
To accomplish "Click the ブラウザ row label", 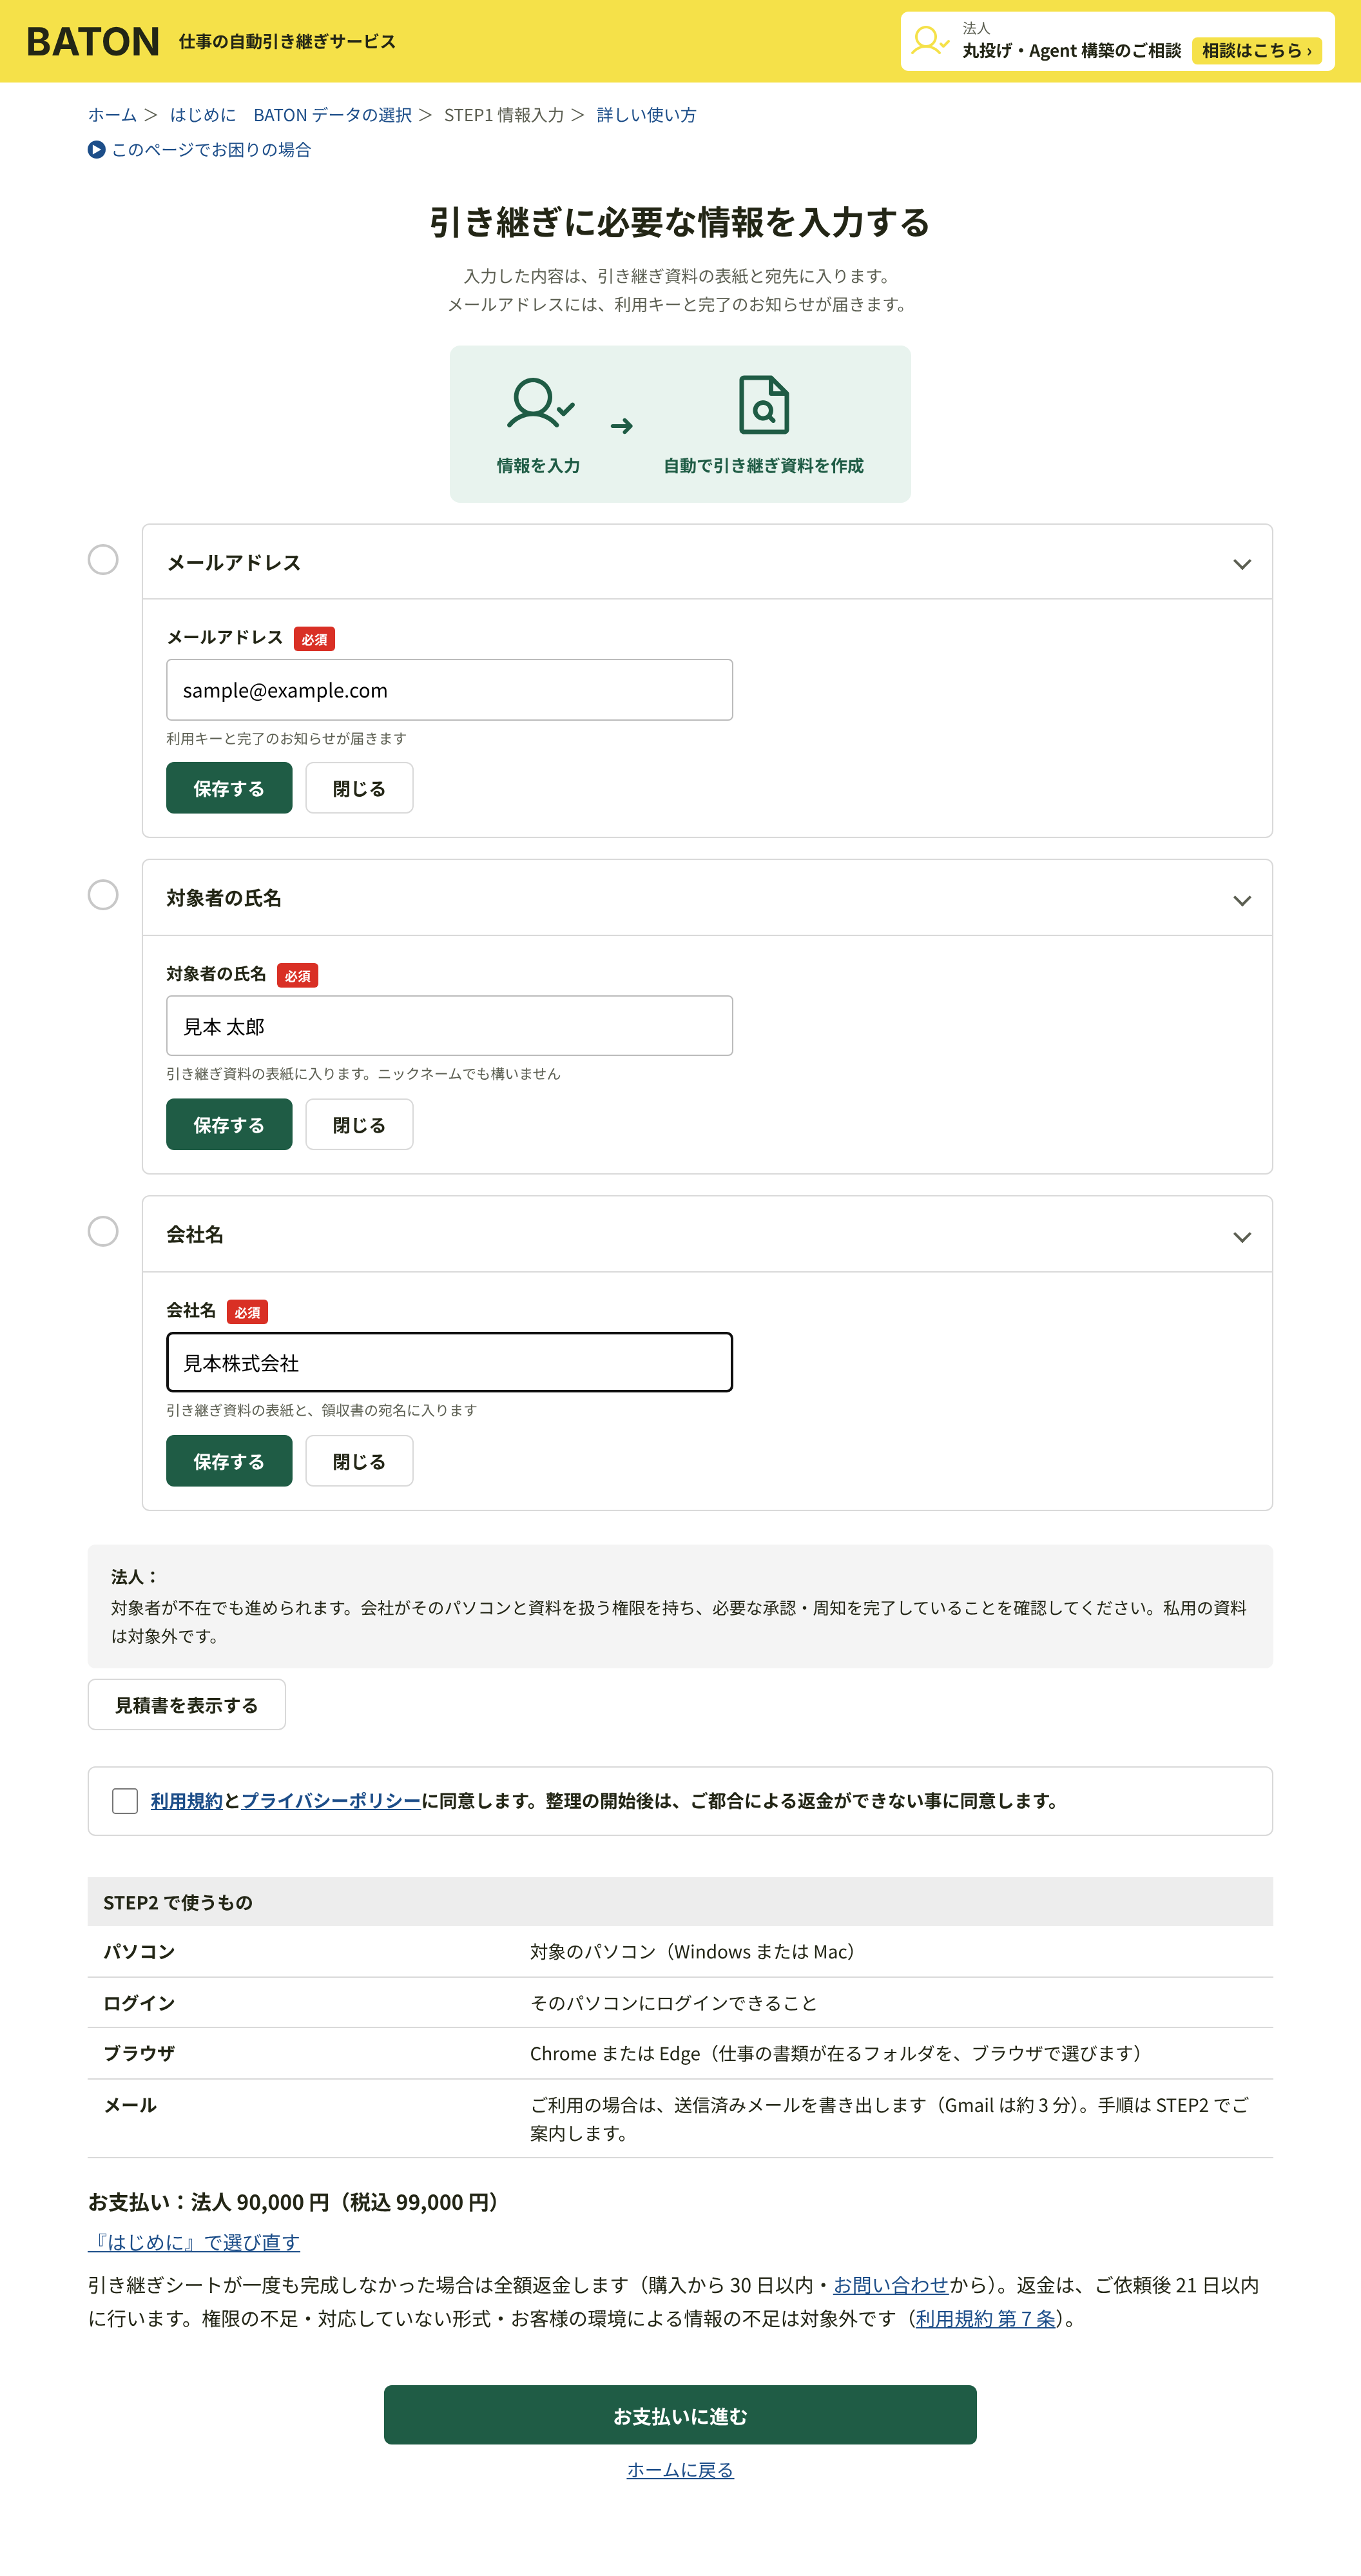I will (x=139, y=2053).
